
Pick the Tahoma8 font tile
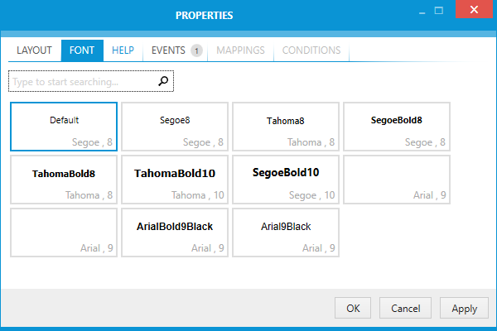point(286,127)
